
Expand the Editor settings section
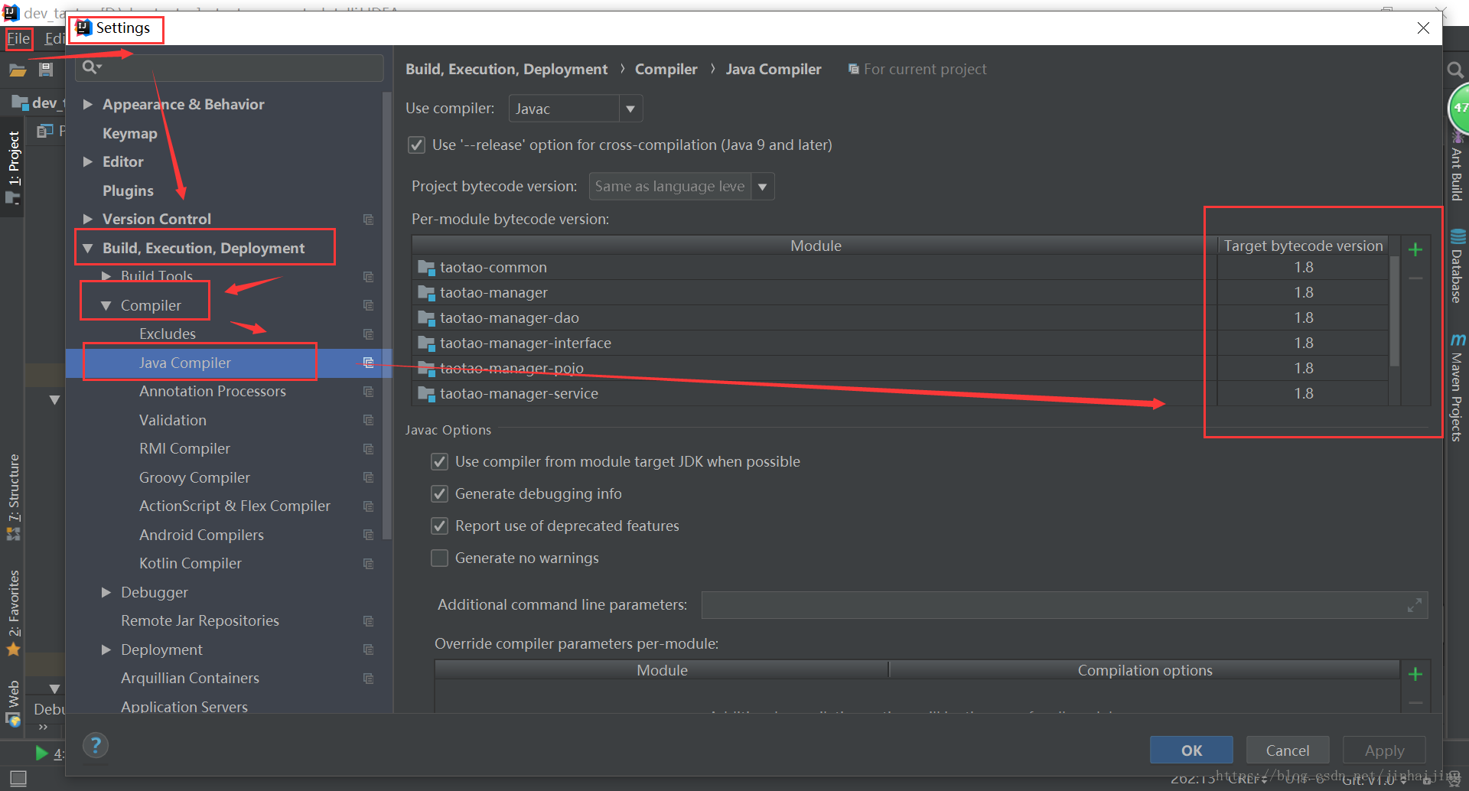[87, 162]
